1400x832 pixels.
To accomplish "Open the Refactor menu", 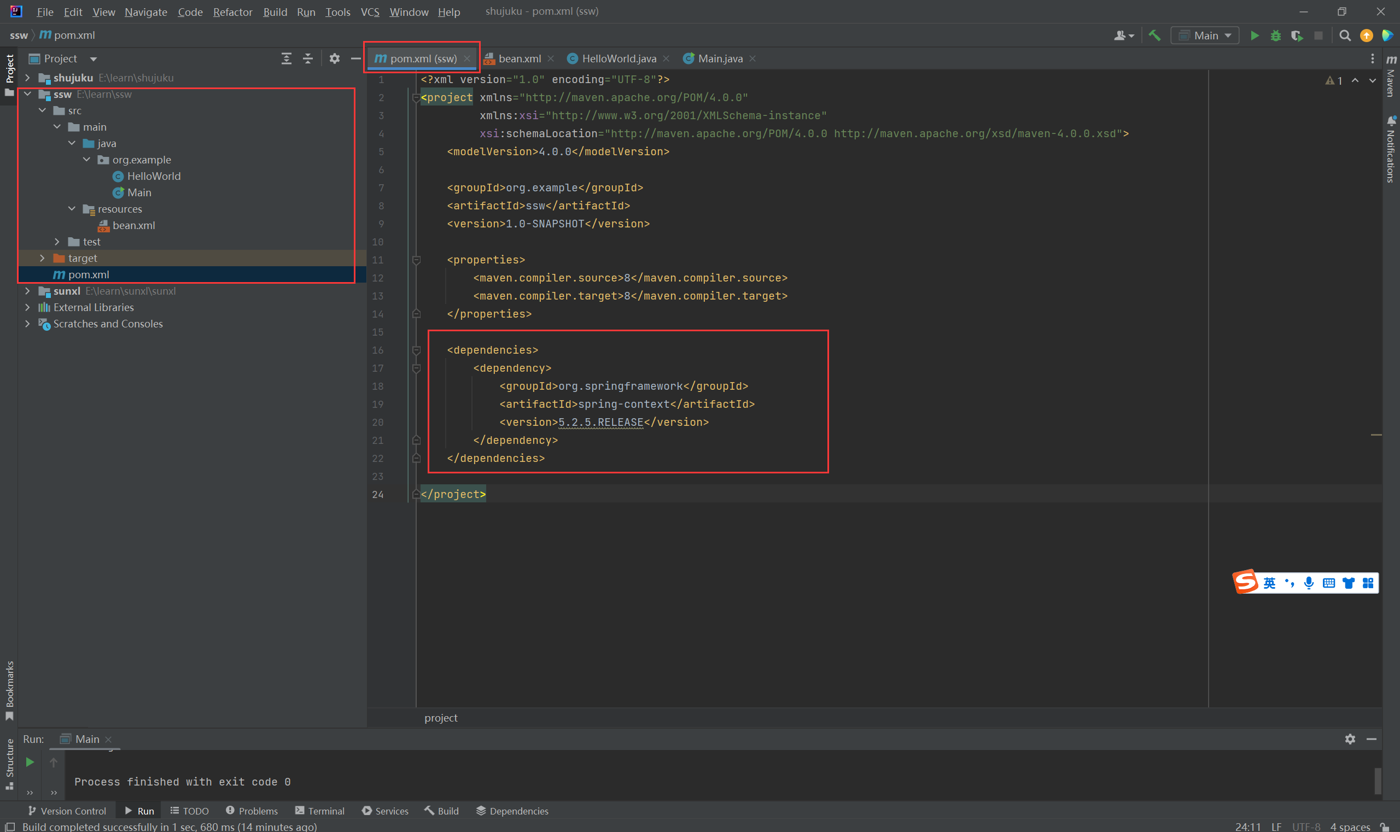I will point(232,12).
